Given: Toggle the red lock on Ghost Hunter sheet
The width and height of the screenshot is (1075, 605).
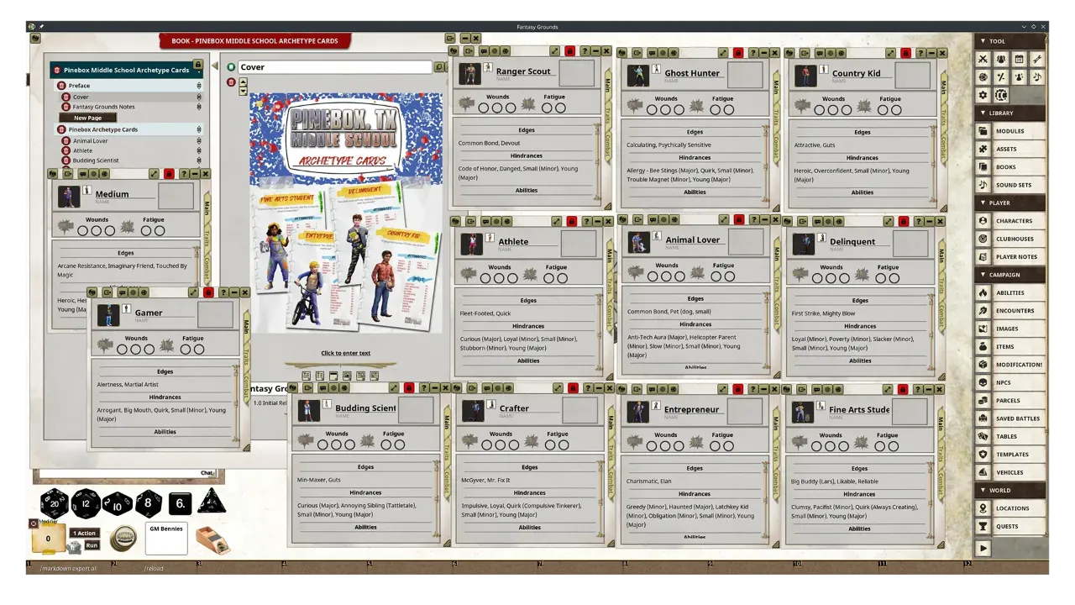Looking at the screenshot, I should pos(737,53).
